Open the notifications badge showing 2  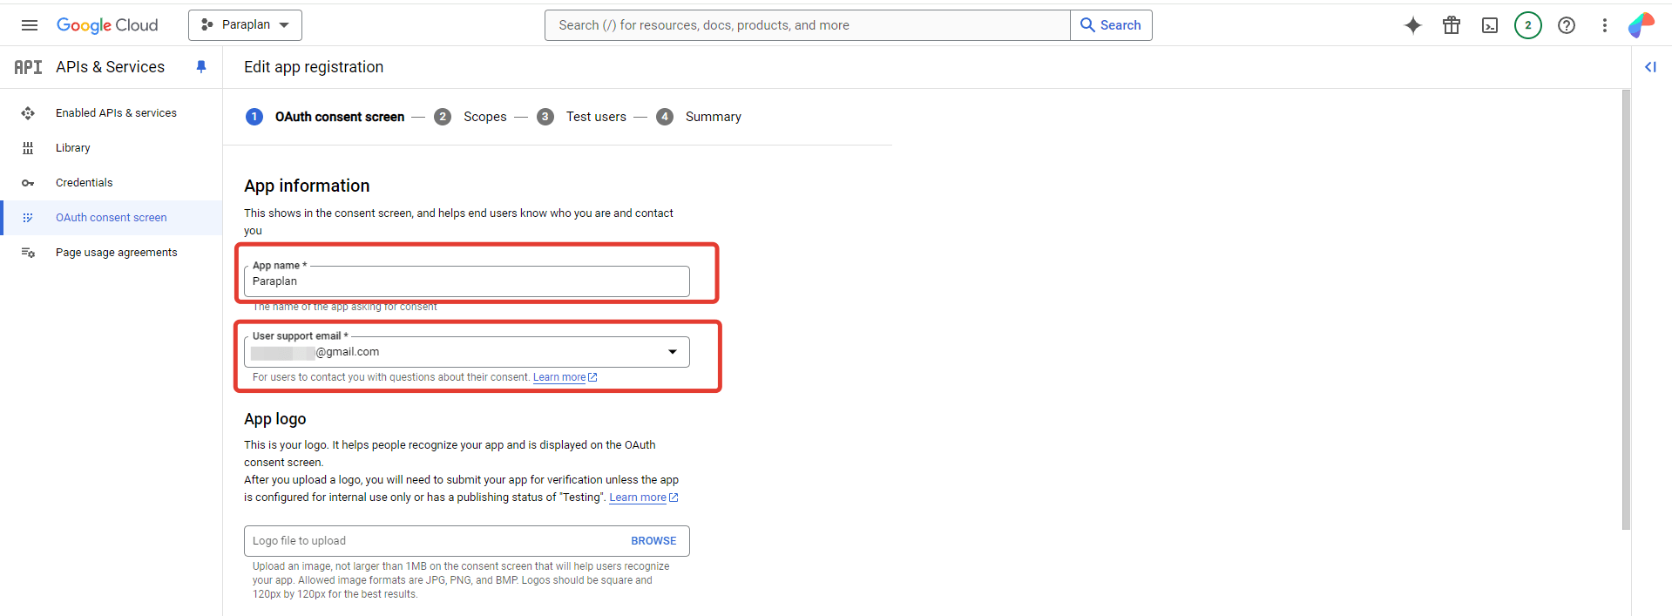(1527, 25)
